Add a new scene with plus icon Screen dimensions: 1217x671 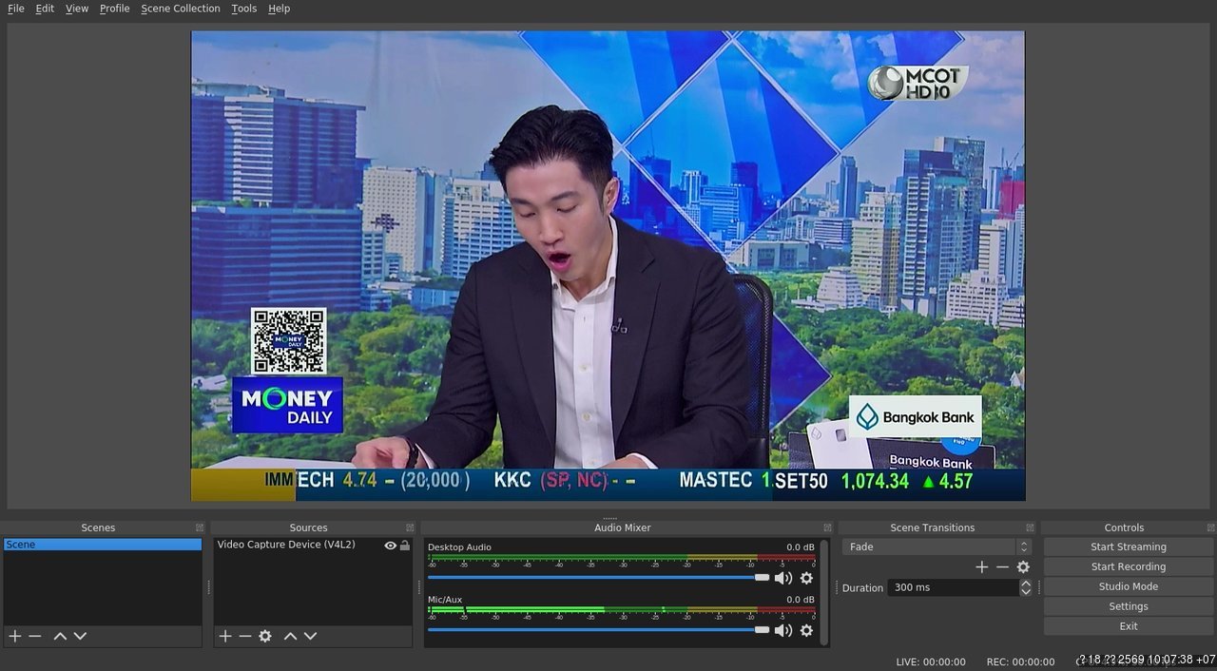pyautogui.click(x=15, y=636)
